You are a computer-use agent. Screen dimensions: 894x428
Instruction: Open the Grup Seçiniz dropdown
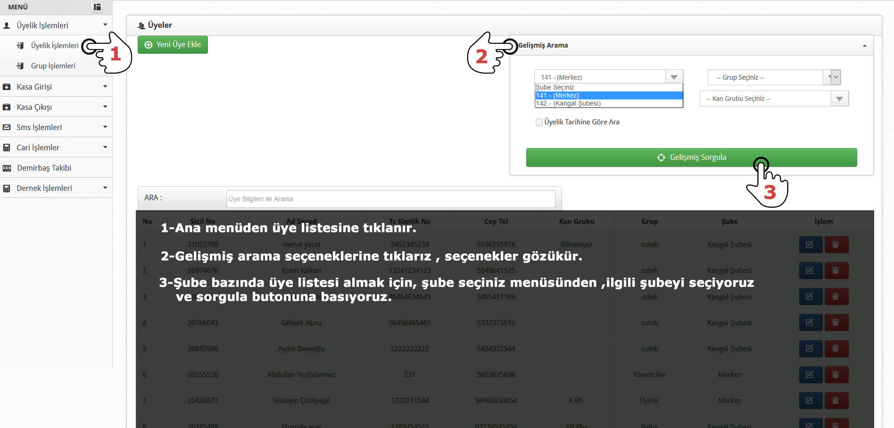774,77
